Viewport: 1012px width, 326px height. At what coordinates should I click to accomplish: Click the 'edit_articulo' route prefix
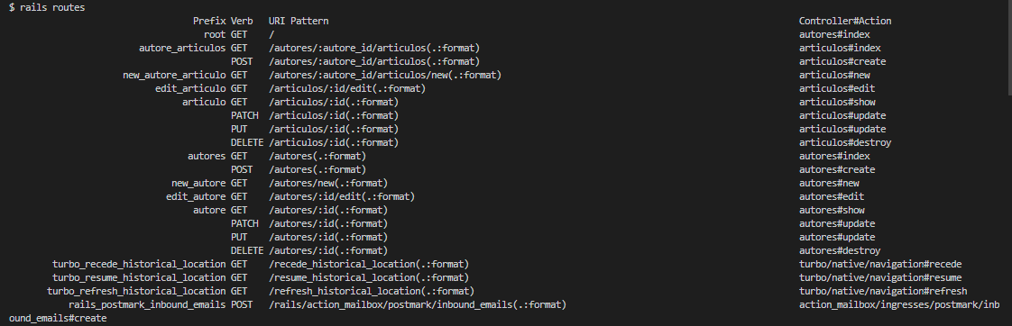(x=190, y=89)
